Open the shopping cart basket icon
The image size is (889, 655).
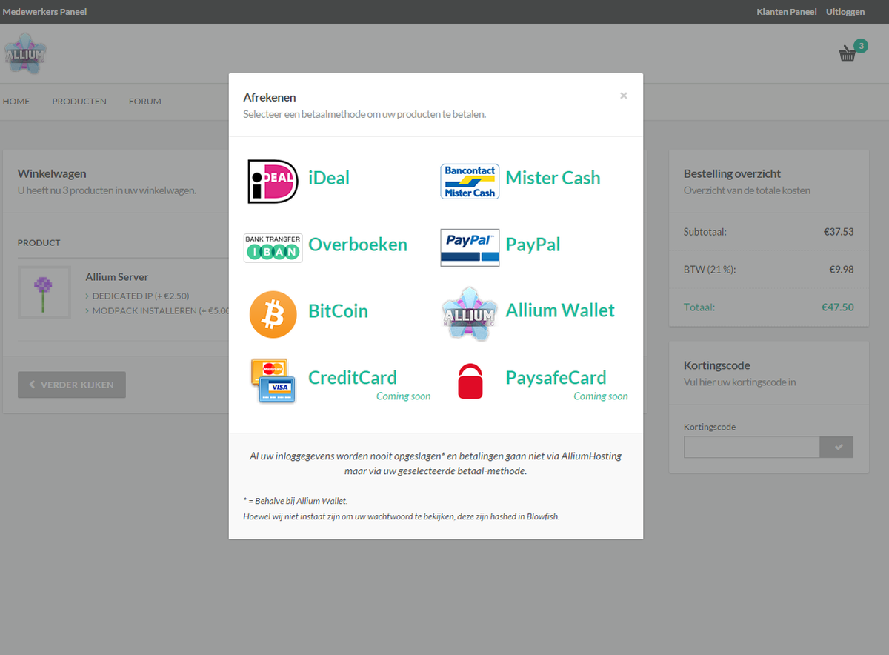click(848, 54)
